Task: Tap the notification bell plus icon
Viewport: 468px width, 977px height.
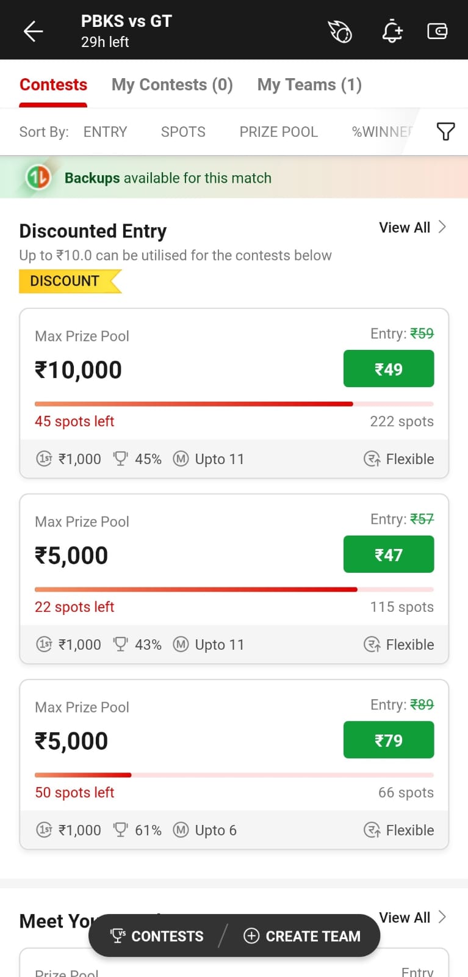Action: [392, 31]
